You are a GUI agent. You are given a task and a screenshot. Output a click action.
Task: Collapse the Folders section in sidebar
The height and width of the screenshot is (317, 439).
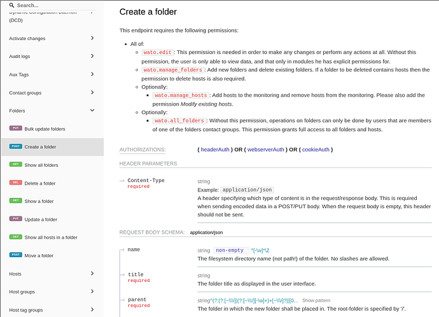pos(92,111)
